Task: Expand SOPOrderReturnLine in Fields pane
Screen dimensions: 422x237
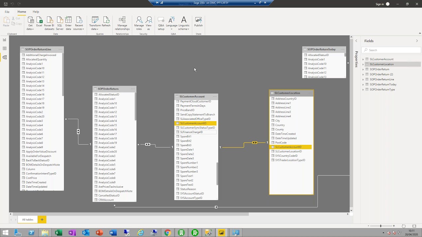Action: click(x=363, y=79)
